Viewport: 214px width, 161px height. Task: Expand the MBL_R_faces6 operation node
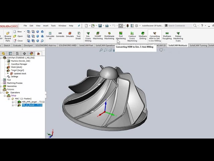click(x=13, y=105)
